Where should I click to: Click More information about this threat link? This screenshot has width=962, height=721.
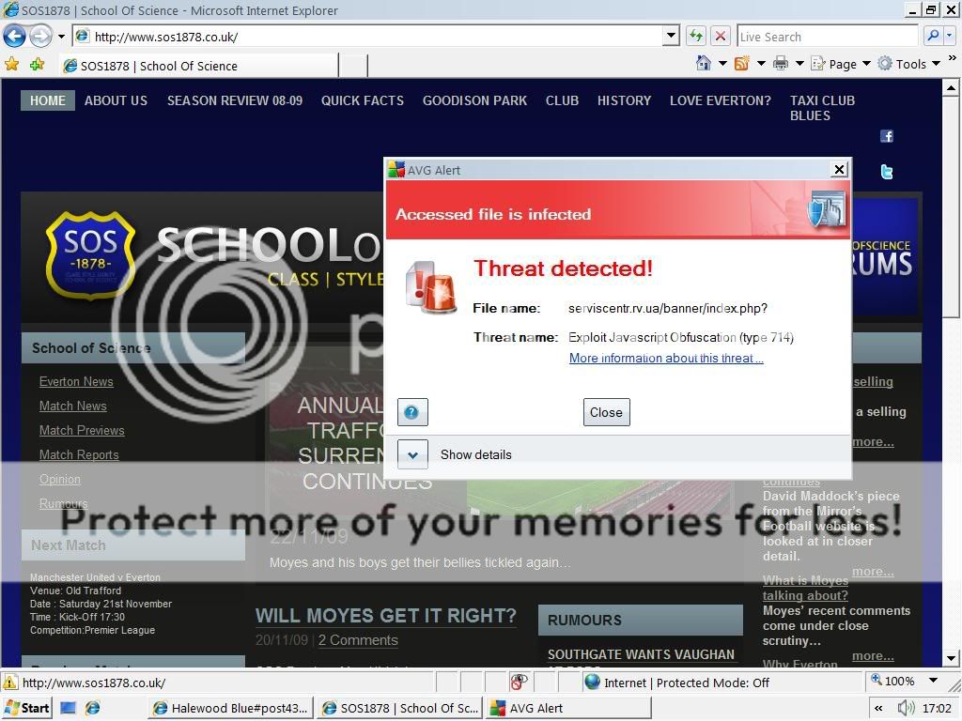(x=666, y=358)
